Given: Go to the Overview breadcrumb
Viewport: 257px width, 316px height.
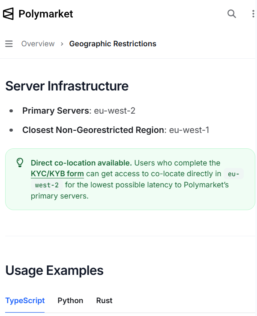Looking at the screenshot, I should 38,44.
